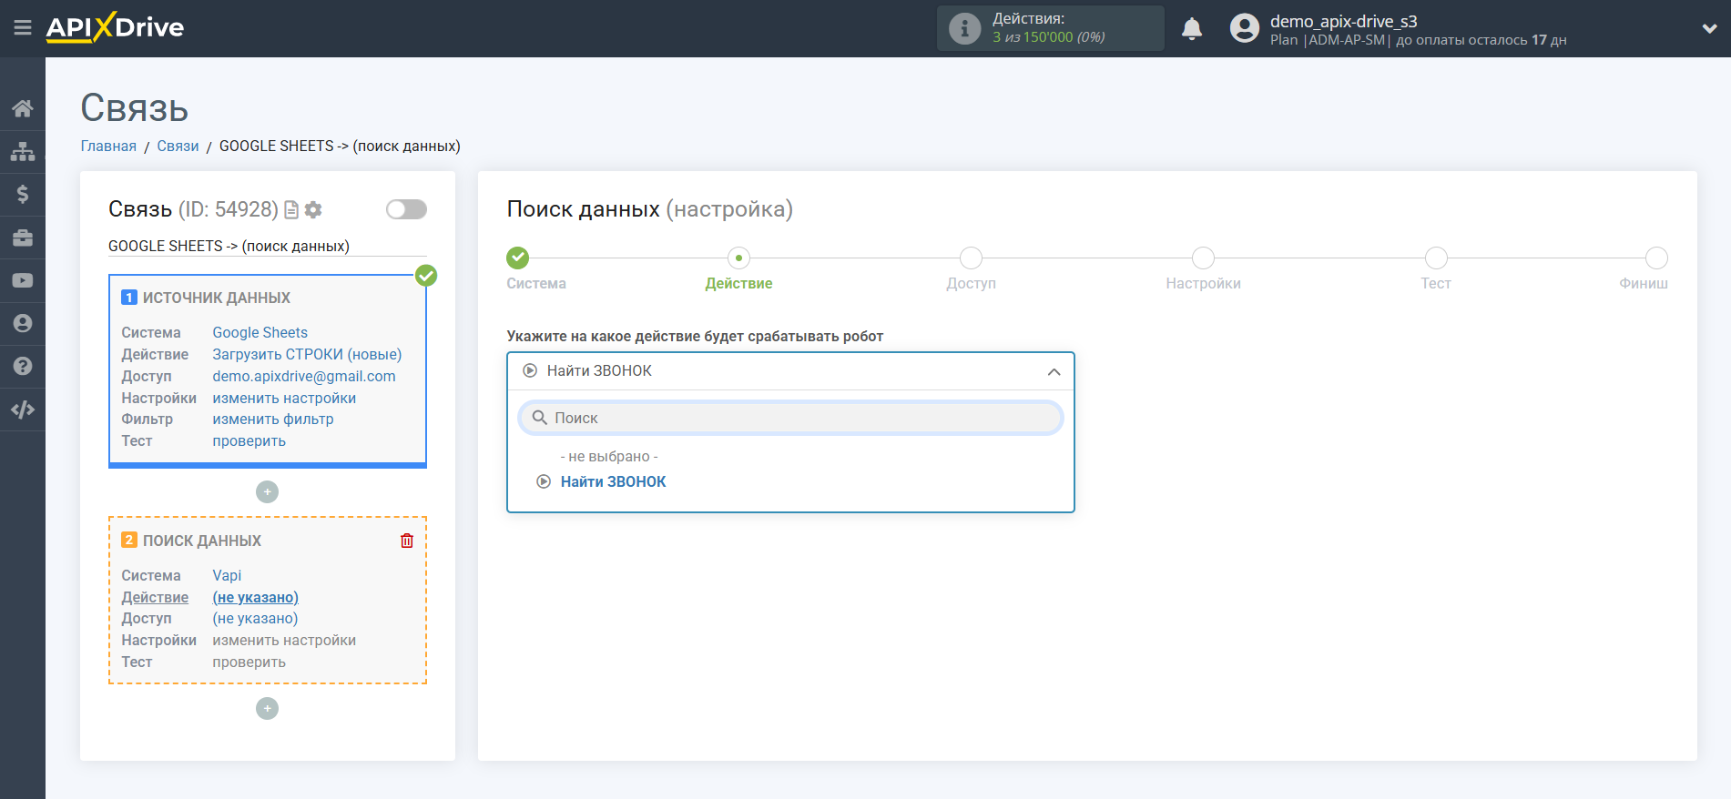Screen dimensions: 1731x799
Task: Click the demo.apixdrive@gmail.com access link
Action: 304,377
